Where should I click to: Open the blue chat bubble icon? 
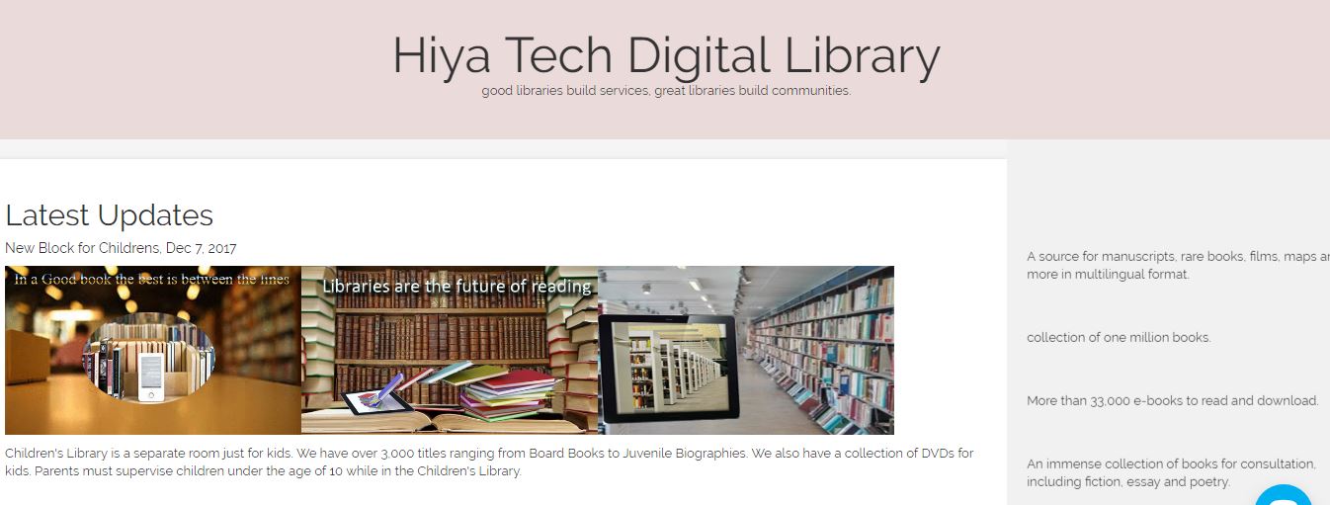click(x=1284, y=495)
